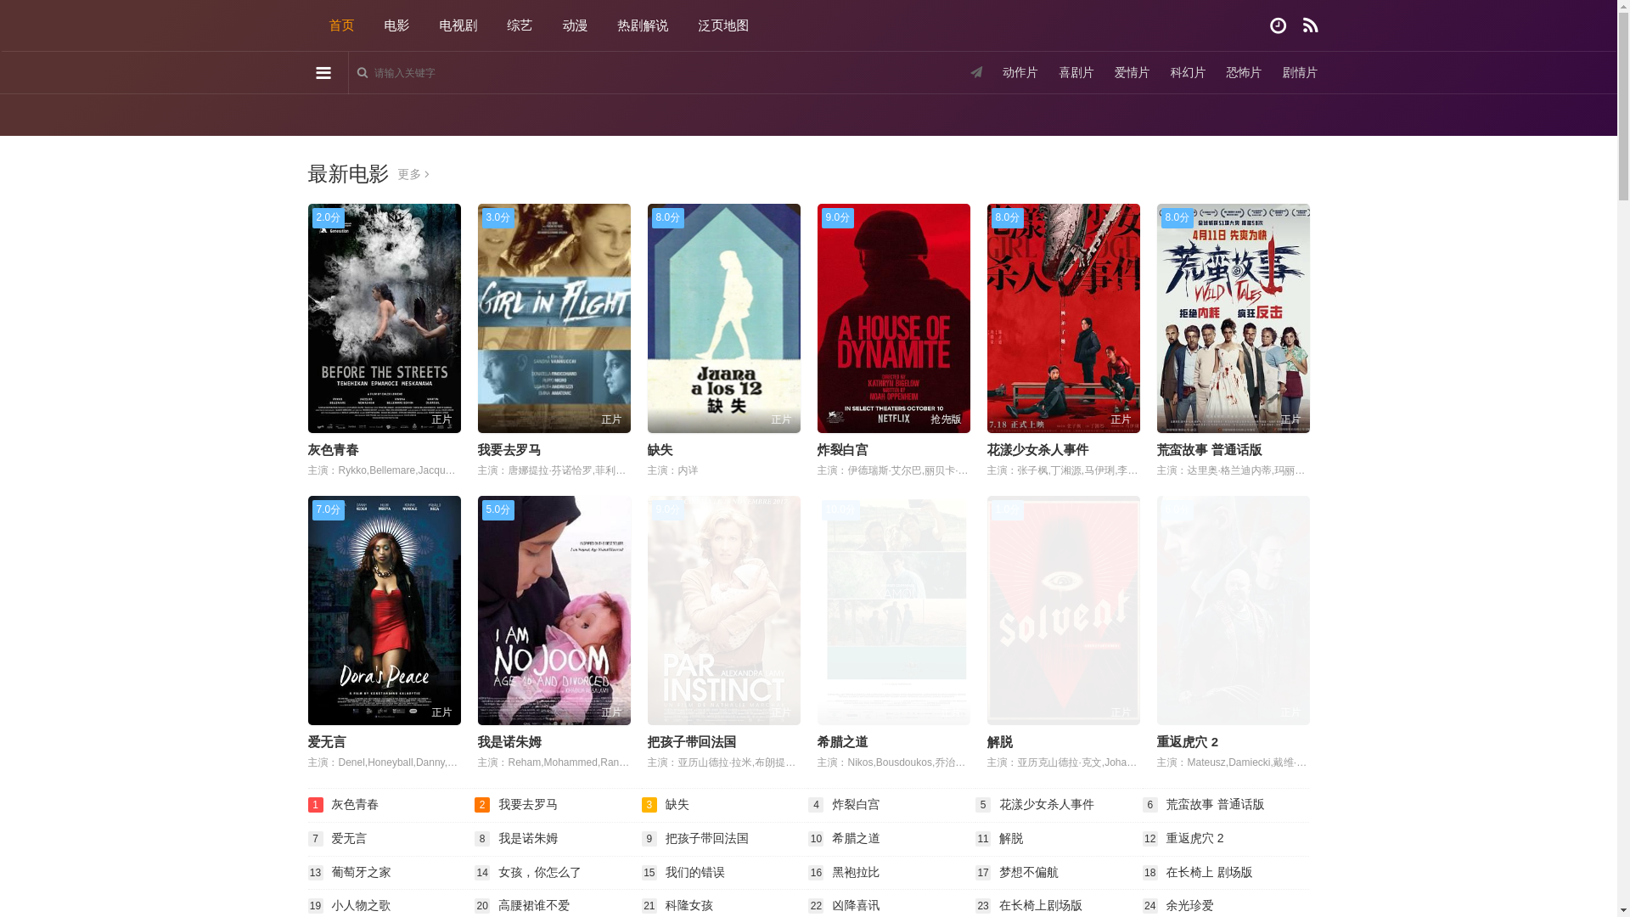
Task: Open I Am Nojoom poster thumbnail
Action: tap(554, 610)
